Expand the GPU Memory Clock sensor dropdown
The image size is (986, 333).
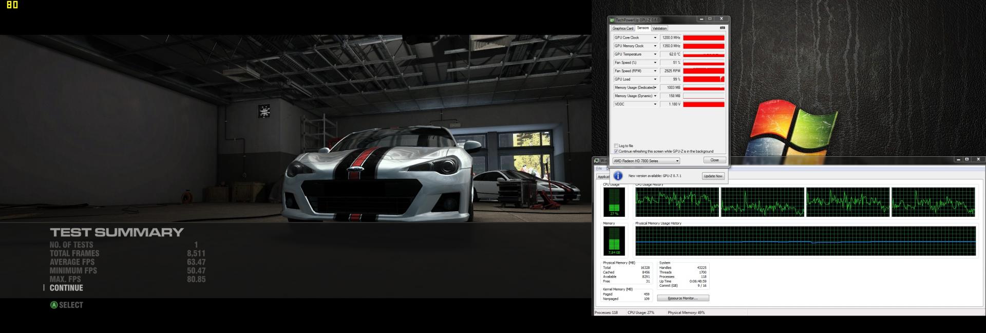tap(655, 46)
